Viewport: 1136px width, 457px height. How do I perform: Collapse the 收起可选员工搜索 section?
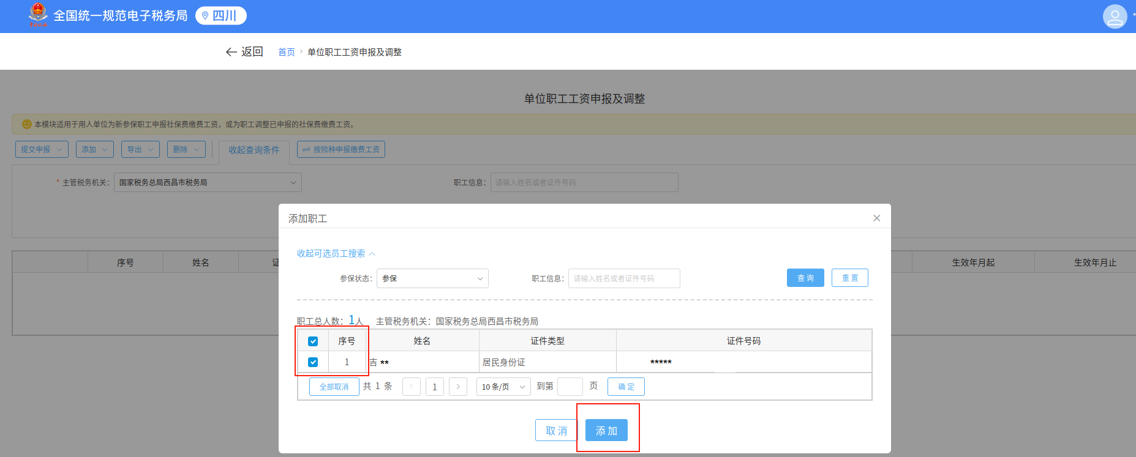click(x=336, y=253)
